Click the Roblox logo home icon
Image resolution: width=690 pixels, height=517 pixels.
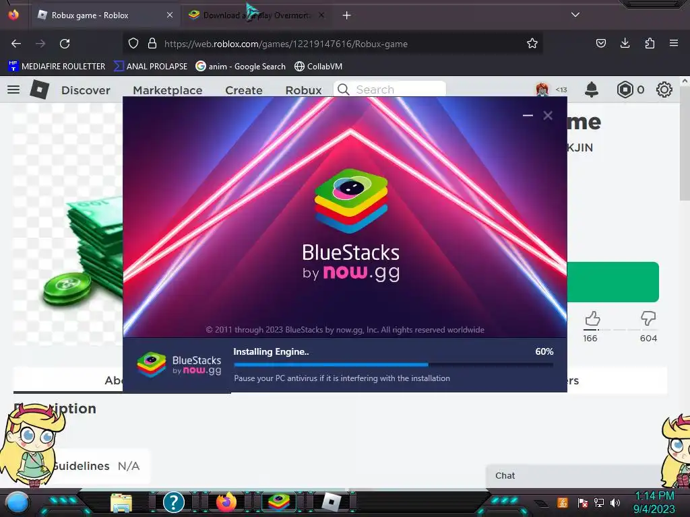(40, 90)
